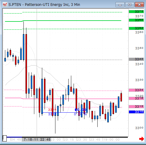The image size is (146, 145).
Task: Click the 23:00 time axis label
Action: click(56, 139)
